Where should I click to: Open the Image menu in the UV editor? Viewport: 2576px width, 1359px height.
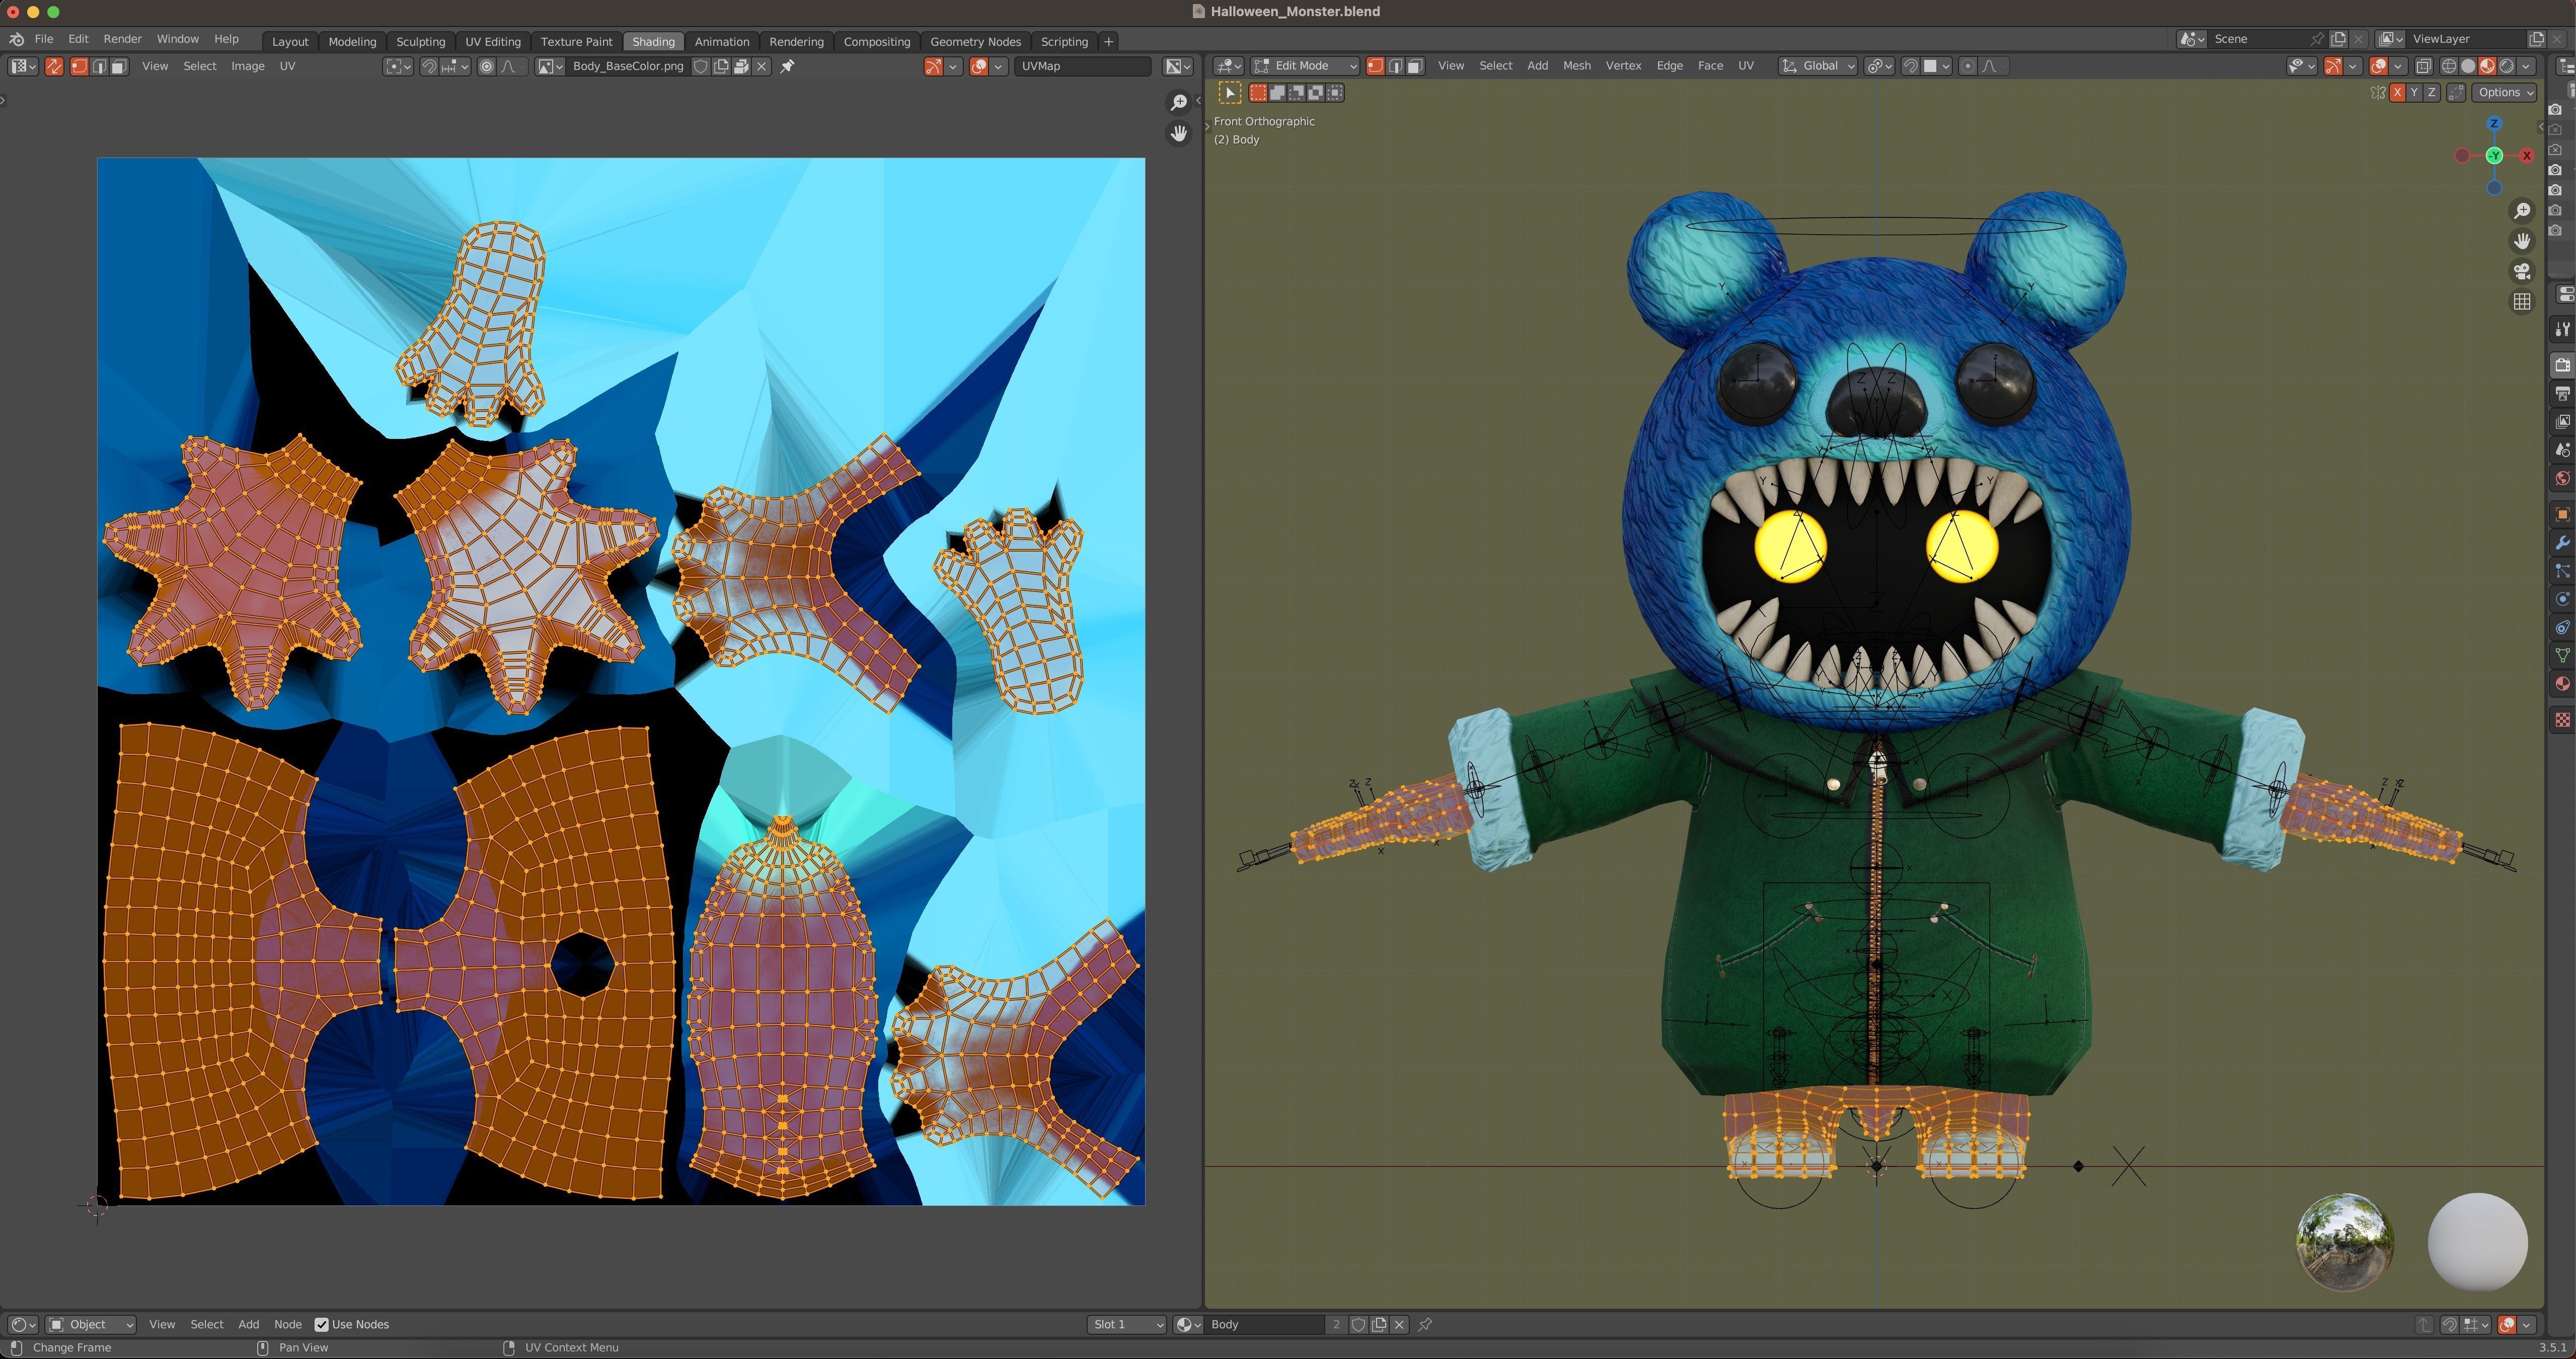(x=247, y=66)
